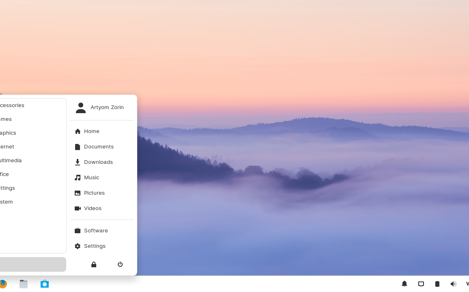Open the Artyom Zorin user account
The height and width of the screenshot is (292, 469).
pos(102,107)
